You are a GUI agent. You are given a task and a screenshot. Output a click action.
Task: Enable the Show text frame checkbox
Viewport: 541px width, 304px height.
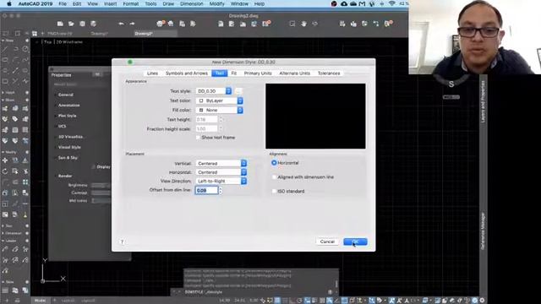198,138
